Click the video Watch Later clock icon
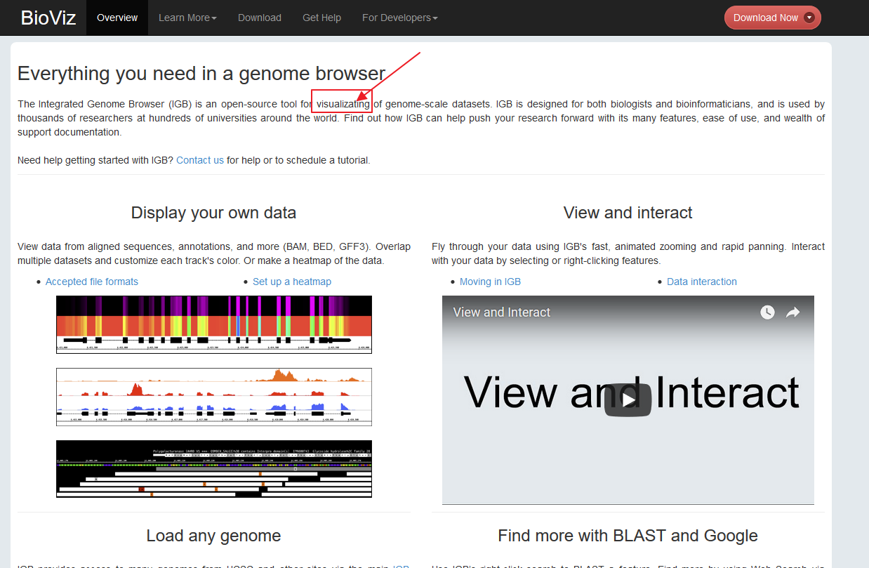Screen dimensions: 869x568 click(767, 312)
